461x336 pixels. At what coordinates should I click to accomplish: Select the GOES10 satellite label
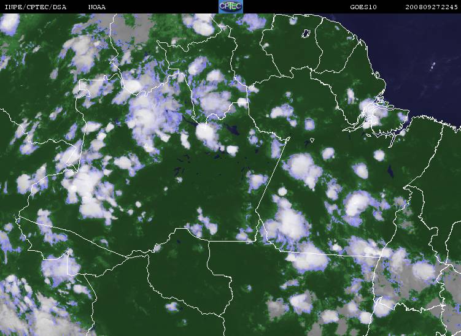pyautogui.click(x=363, y=7)
